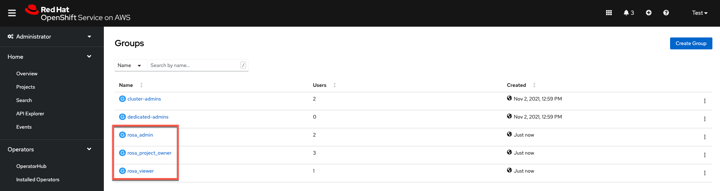
Task: Click the plus import icon in header
Action: point(649,13)
